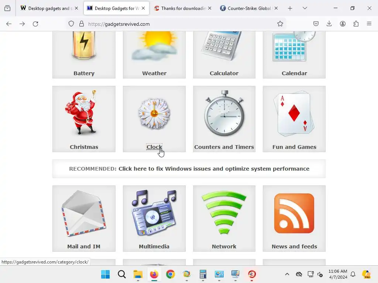Go back to the previous page
Image resolution: width=378 pixels, height=283 pixels.
pyautogui.click(x=9, y=24)
